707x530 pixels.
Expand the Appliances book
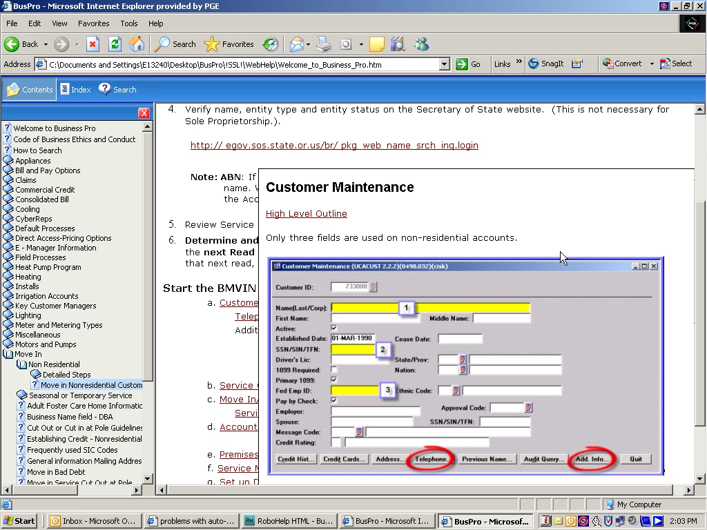click(x=8, y=160)
